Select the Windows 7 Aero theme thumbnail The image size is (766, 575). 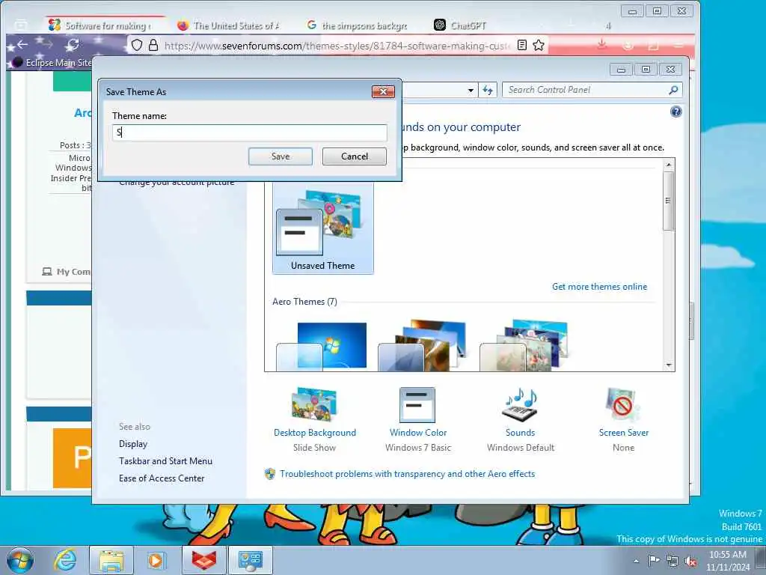click(323, 345)
